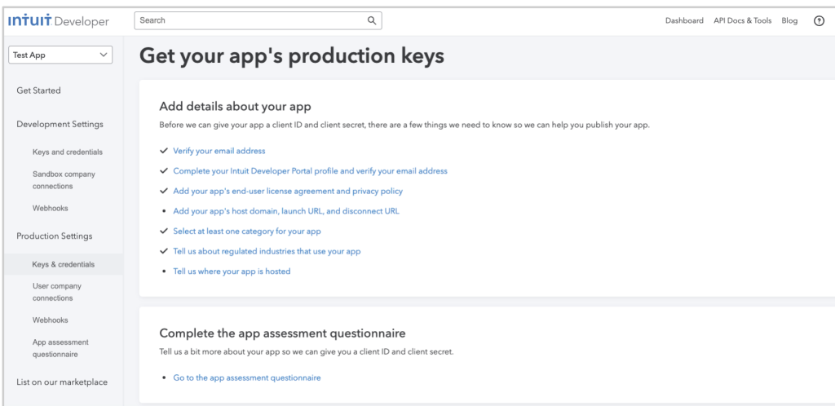Viewport: 835px width, 406px height.
Task: Click Complete the app assessment questionnaire heading
Action: [282, 333]
